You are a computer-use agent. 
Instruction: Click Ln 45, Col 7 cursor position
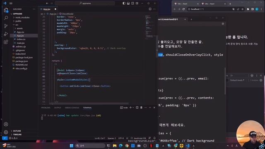click(100, 138)
